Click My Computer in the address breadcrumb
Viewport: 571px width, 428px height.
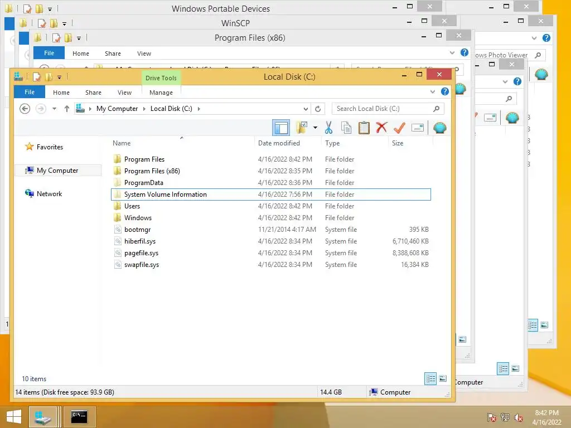117,109
